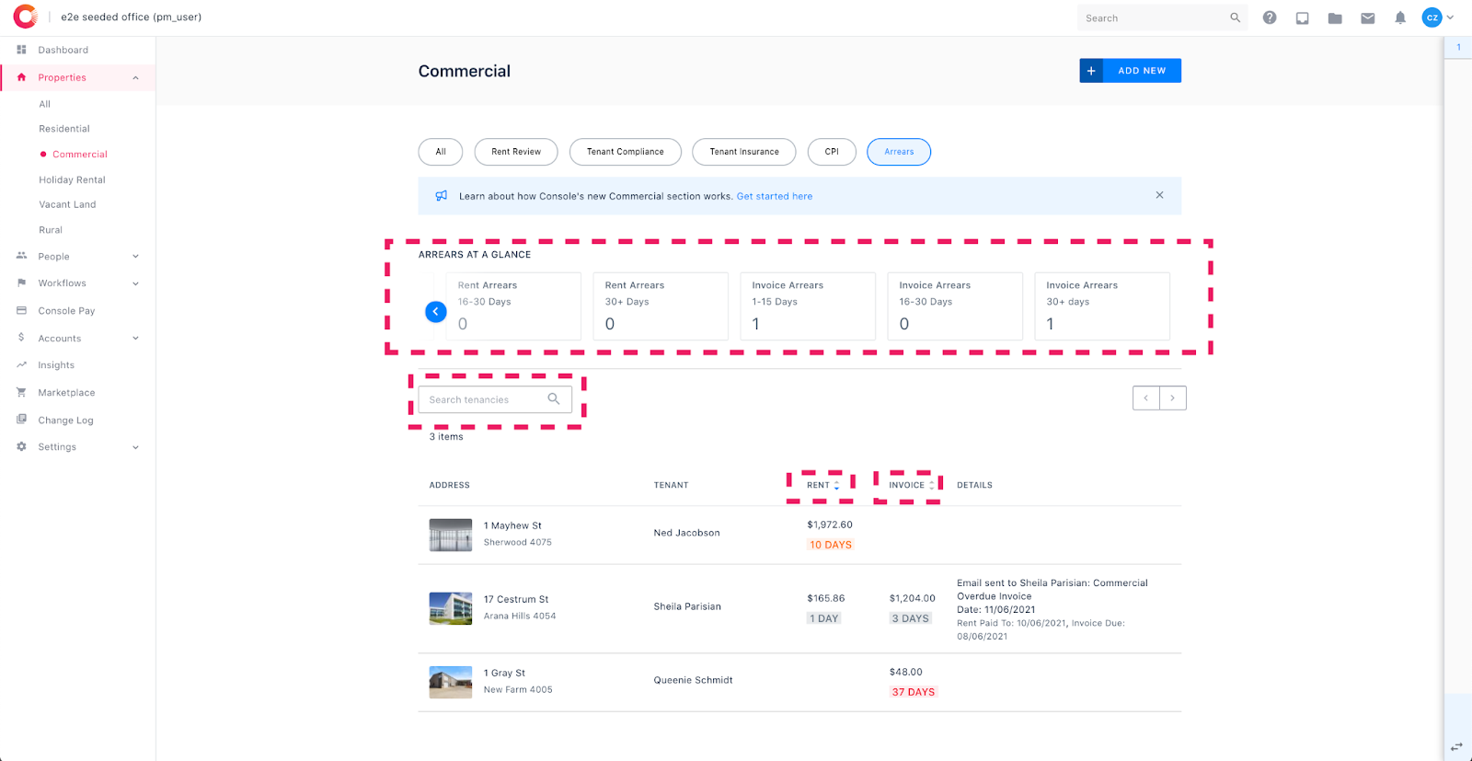Viewport: 1472px width, 761px height.
Task: Click the Invoice Arrears 30+ days card
Action: pos(1102,306)
